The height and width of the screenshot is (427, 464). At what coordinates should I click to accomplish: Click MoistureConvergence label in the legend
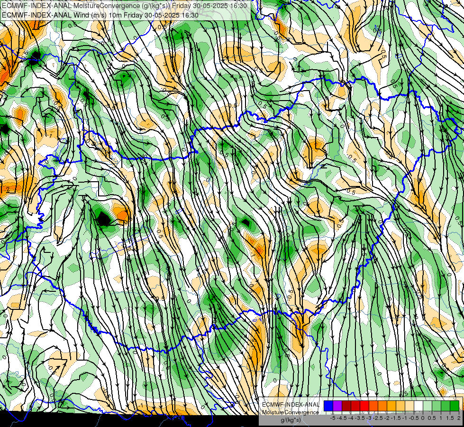pos(291,412)
